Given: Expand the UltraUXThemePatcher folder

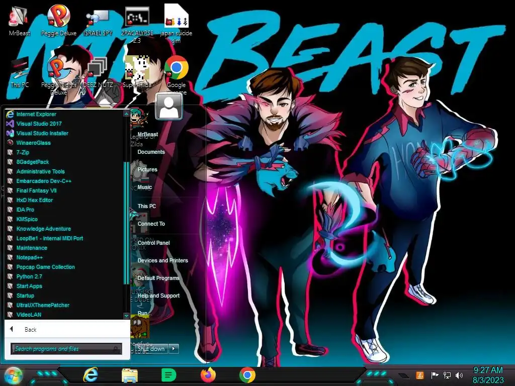Looking at the screenshot, I should pyautogui.click(x=64, y=305).
